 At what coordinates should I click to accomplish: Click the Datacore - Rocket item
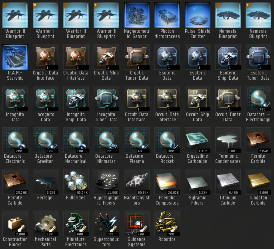point(167,140)
